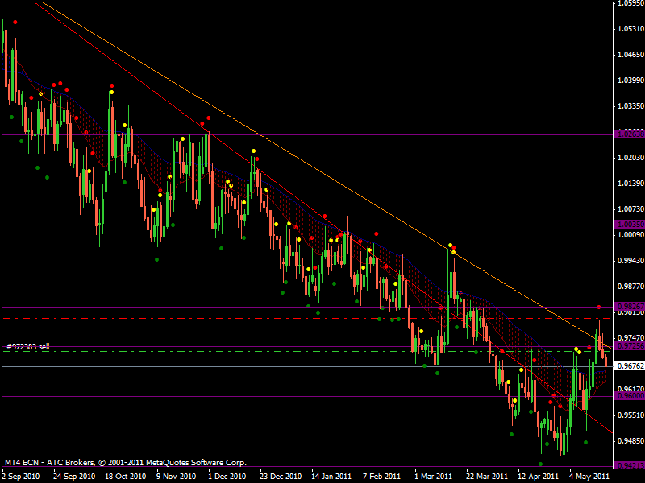This screenshot has width=645, height=483.
Task: Click the '14 Jan 2011' date label
Action: coord(331,477)
